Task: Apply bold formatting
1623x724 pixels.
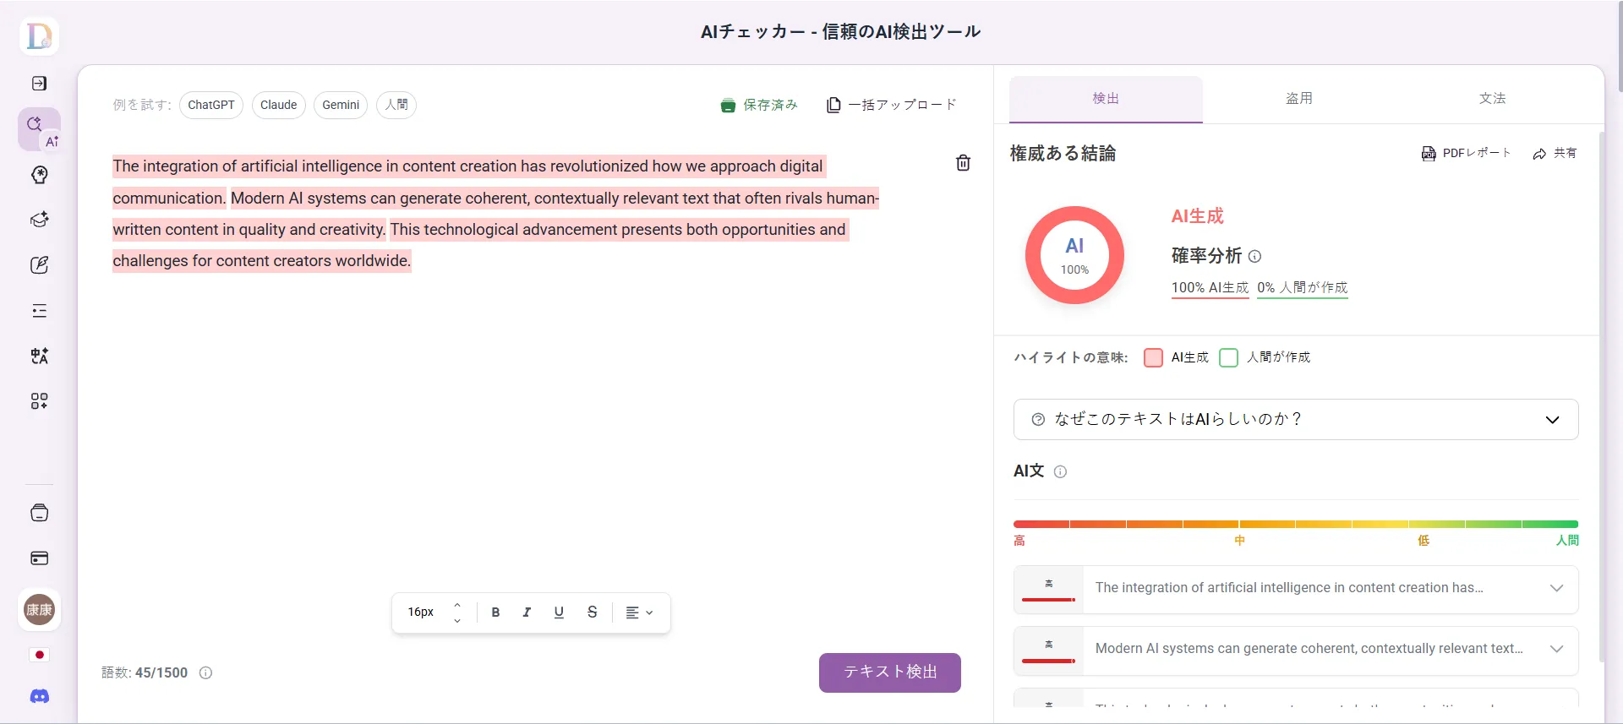Action: [x=495, y=612]
